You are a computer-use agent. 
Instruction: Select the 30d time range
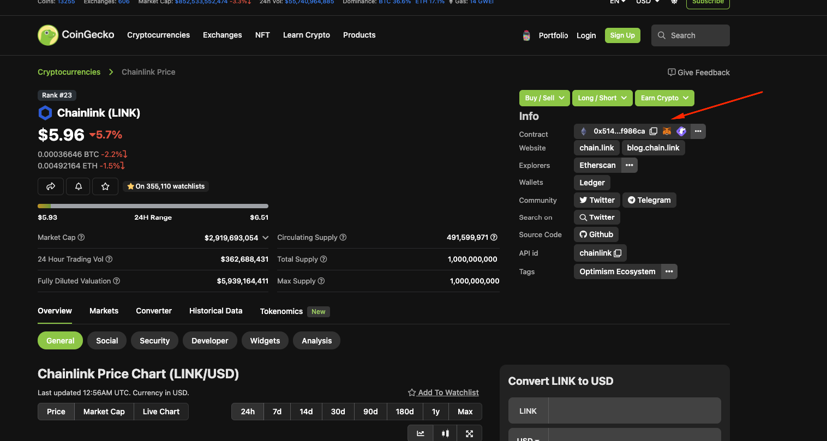pyautogui.click(x=338, y=412)
